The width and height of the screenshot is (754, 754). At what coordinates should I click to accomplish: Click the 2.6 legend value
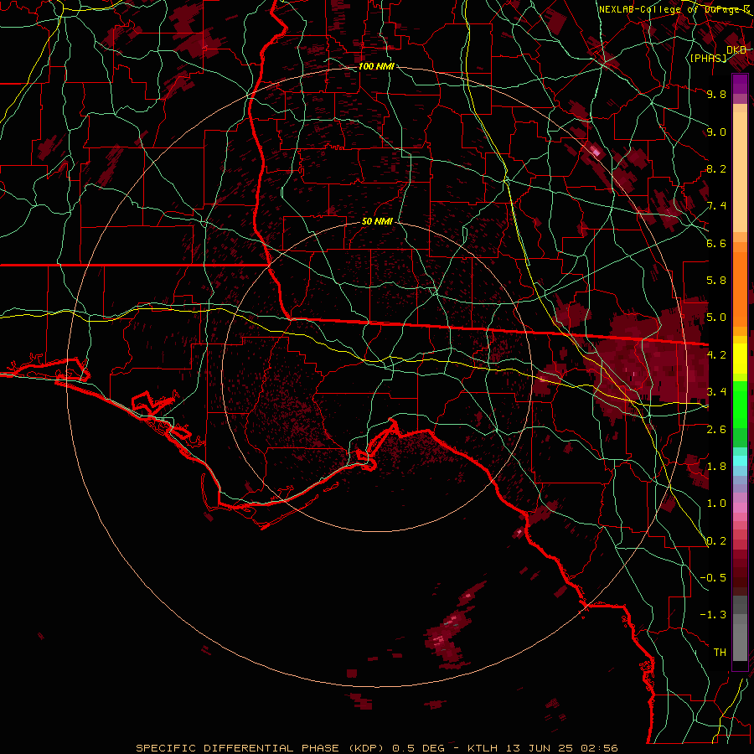click(716, 429)
